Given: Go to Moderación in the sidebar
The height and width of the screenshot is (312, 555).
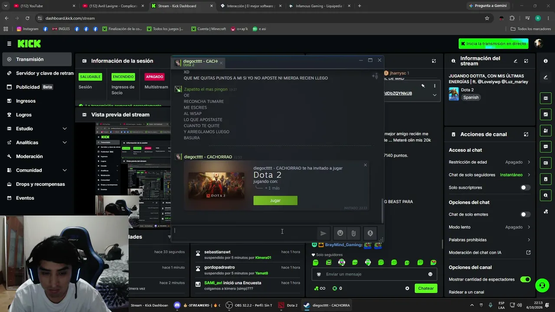Looking at the screenshot, I should (x=37, y=156).
